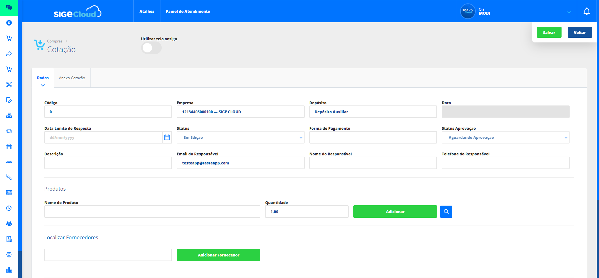599x278 pixels.
Task: Click the Email do Responsável field
Action: [x=240, y=163]
